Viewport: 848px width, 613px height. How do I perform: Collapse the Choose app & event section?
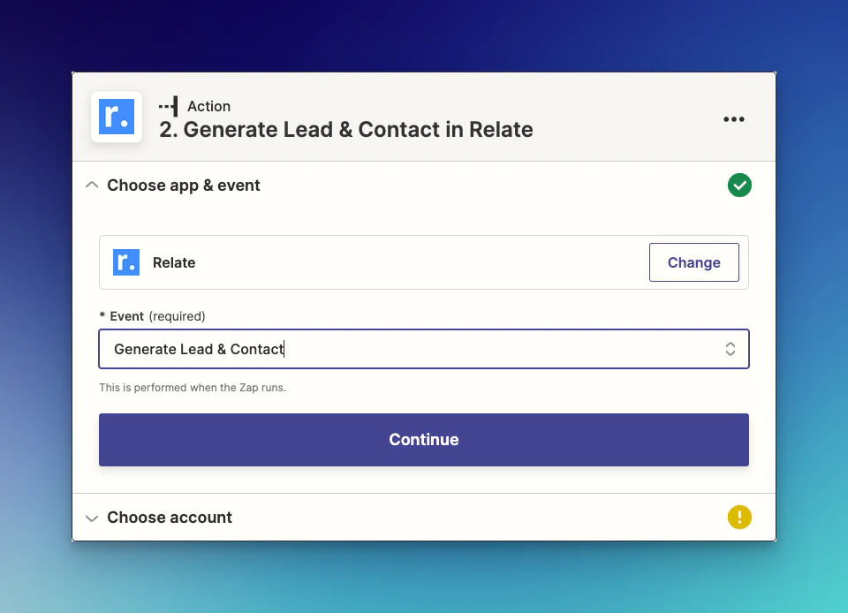pyautogui.click(x=92, y=185)
